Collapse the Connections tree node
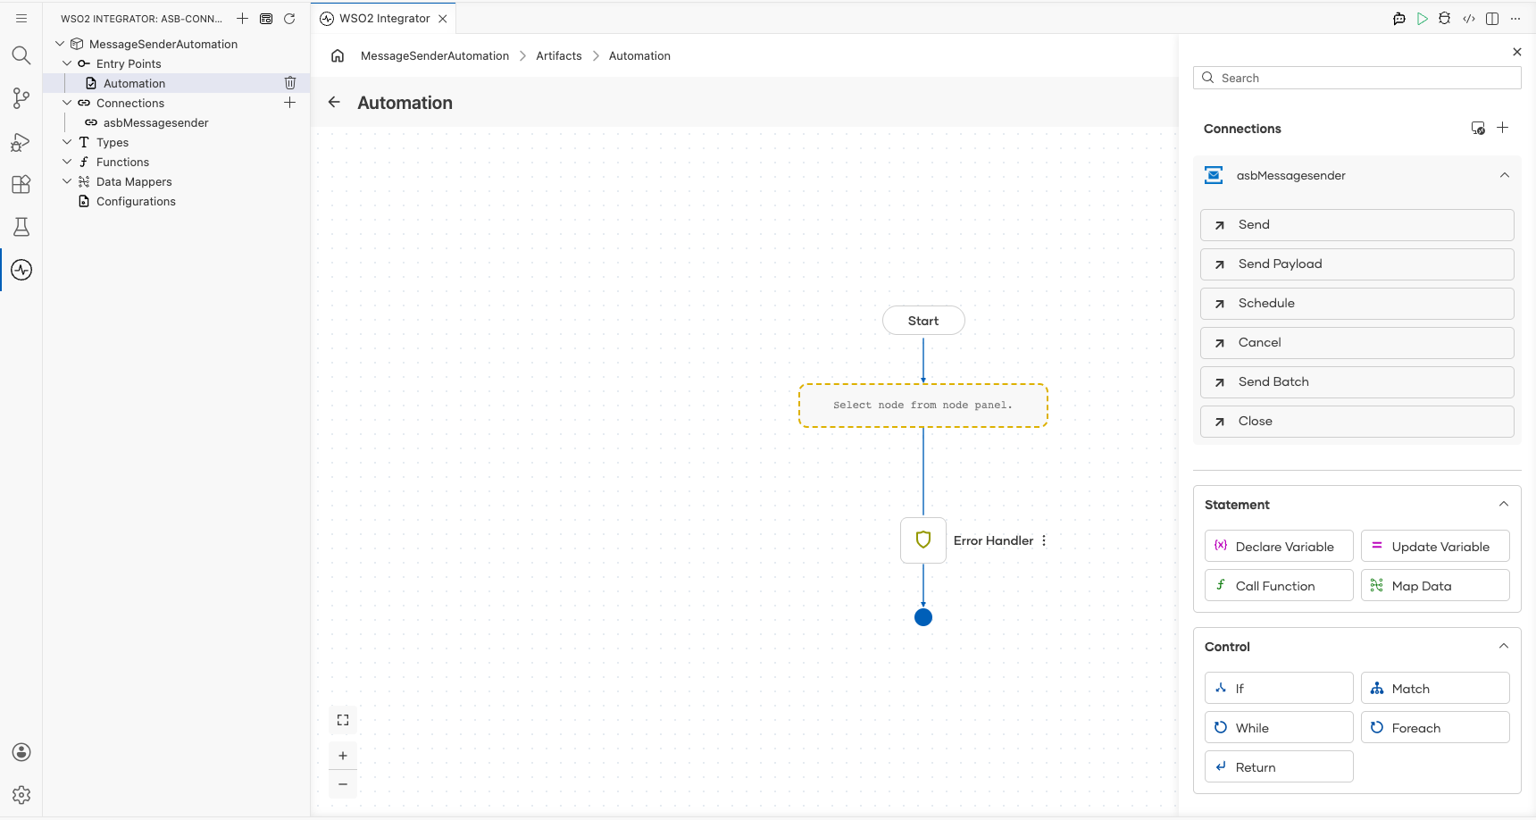 (67, 103)
